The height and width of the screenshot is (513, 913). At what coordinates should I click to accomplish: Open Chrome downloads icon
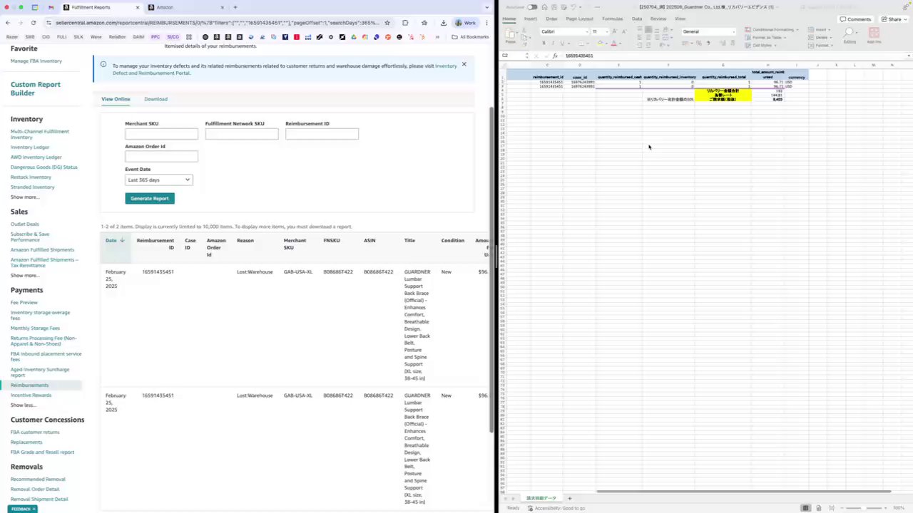pos(444,23)
